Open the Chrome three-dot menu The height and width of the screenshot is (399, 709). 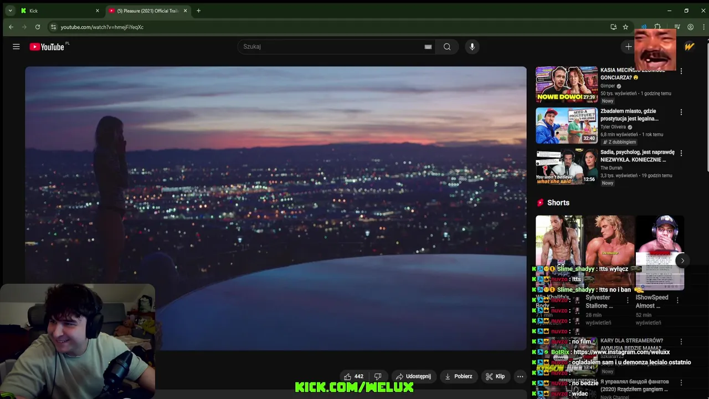pos(702,27)
